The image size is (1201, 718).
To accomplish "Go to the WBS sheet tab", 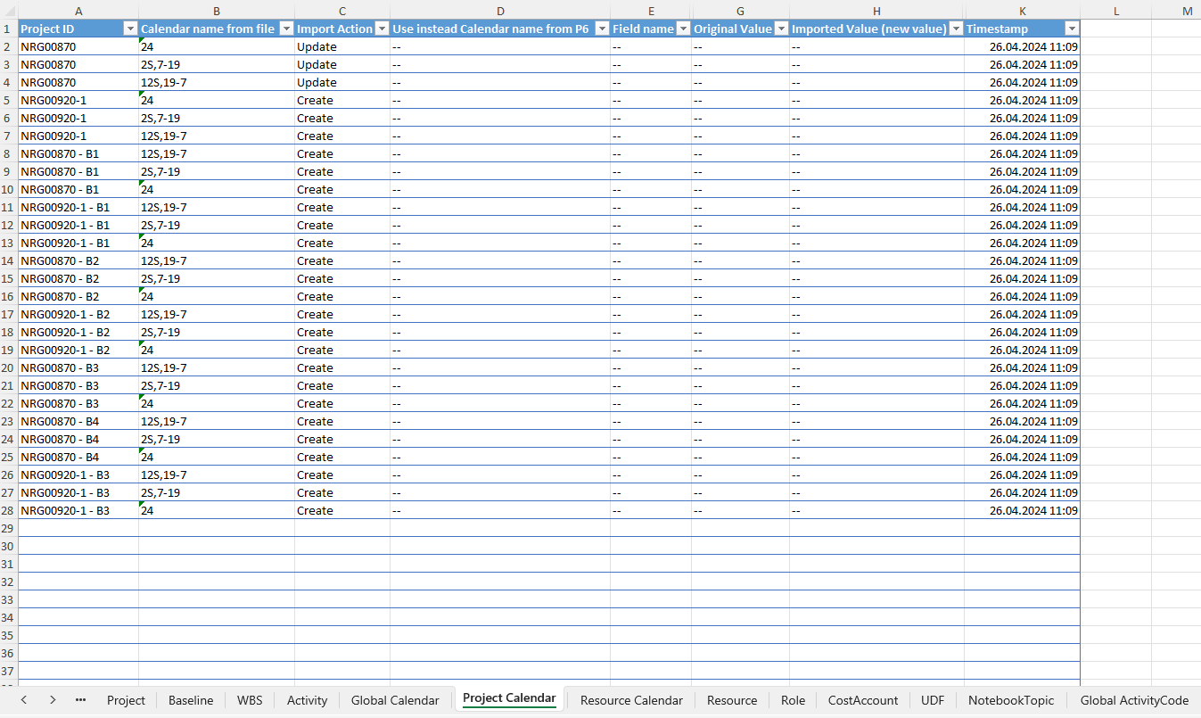I will point(250,700).
